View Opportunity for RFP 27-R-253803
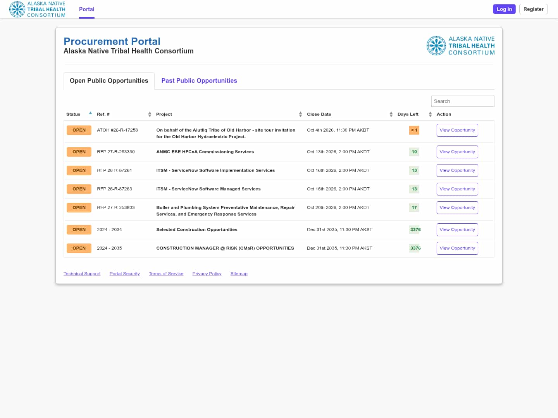558x418 pixels. [x=457, y=207]
